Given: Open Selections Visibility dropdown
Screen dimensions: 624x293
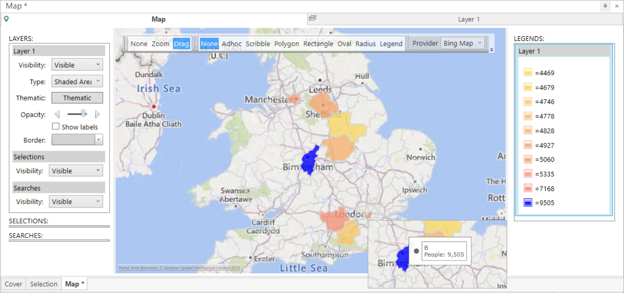Looking at the screenshot, I should [x=76, y=170].
